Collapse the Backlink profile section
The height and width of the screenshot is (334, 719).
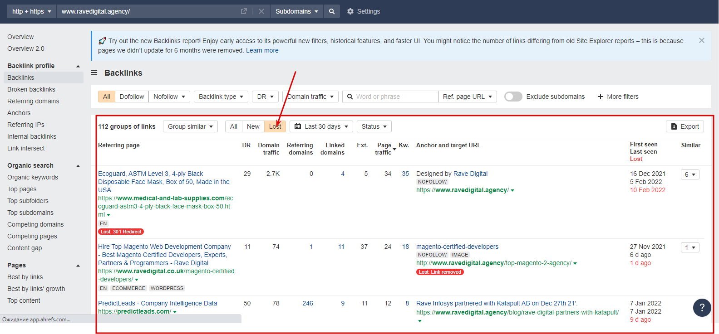pos(78,66)
